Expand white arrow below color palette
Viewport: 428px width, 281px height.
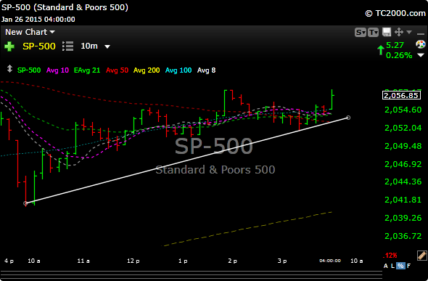click(421, 55)
